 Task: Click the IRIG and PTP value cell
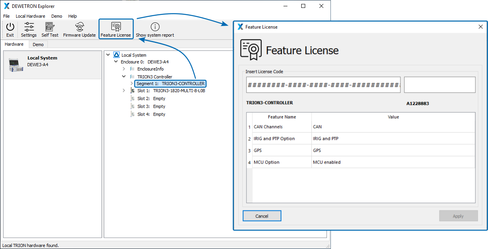pyautogui.click(x=393, y=139)
